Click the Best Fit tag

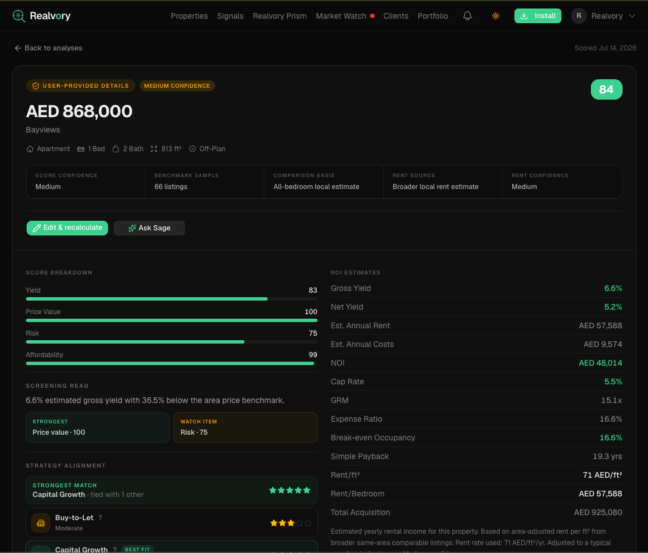pyautogui.click(x=137, y=549)
